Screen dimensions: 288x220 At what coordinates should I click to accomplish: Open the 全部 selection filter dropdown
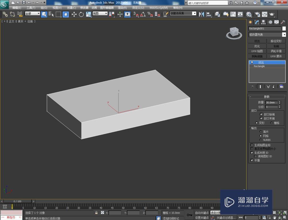tap(38, 13)
